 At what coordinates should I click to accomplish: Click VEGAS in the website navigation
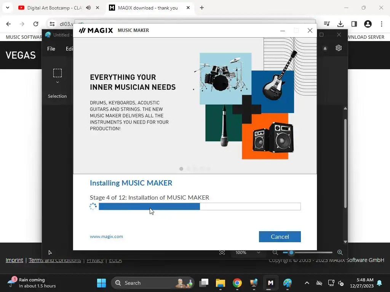click(21, 55)
